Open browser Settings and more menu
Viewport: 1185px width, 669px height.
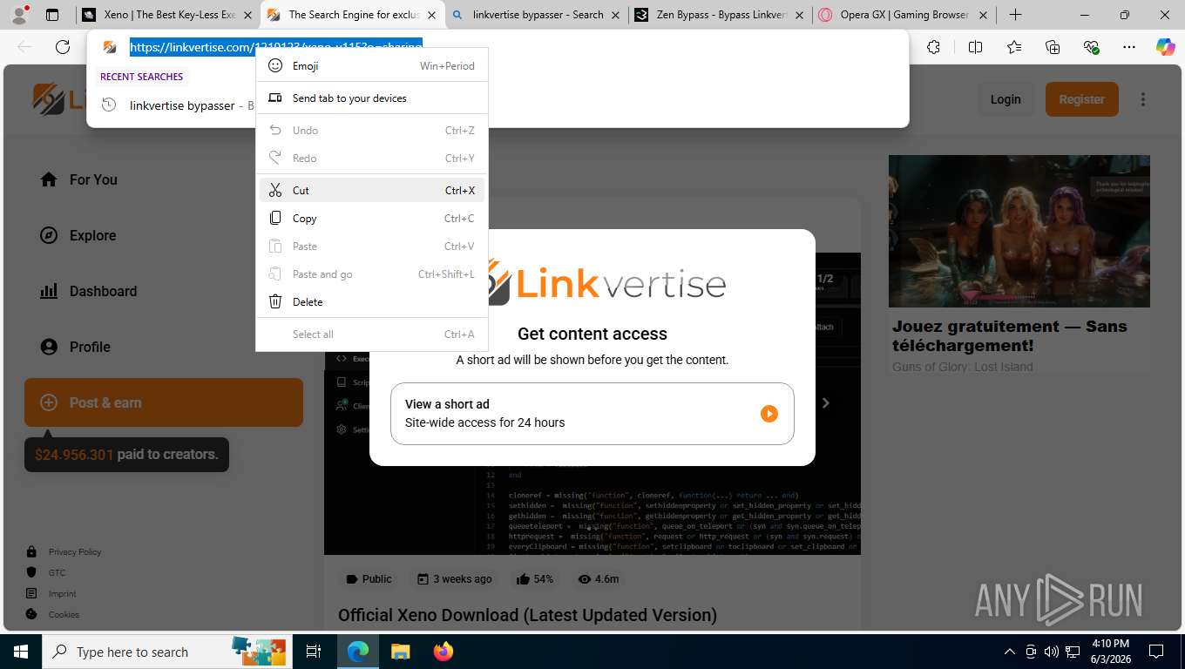coord(1129,47)
